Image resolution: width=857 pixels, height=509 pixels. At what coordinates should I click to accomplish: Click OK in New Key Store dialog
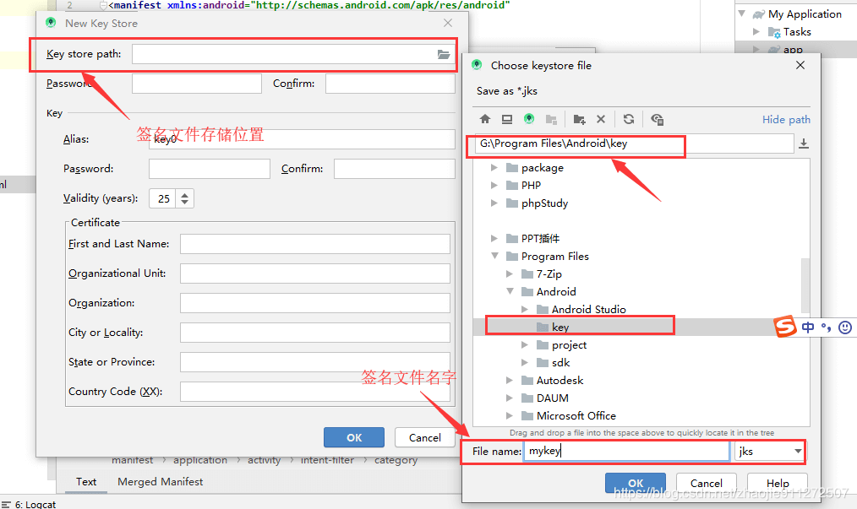click(354, 437)
